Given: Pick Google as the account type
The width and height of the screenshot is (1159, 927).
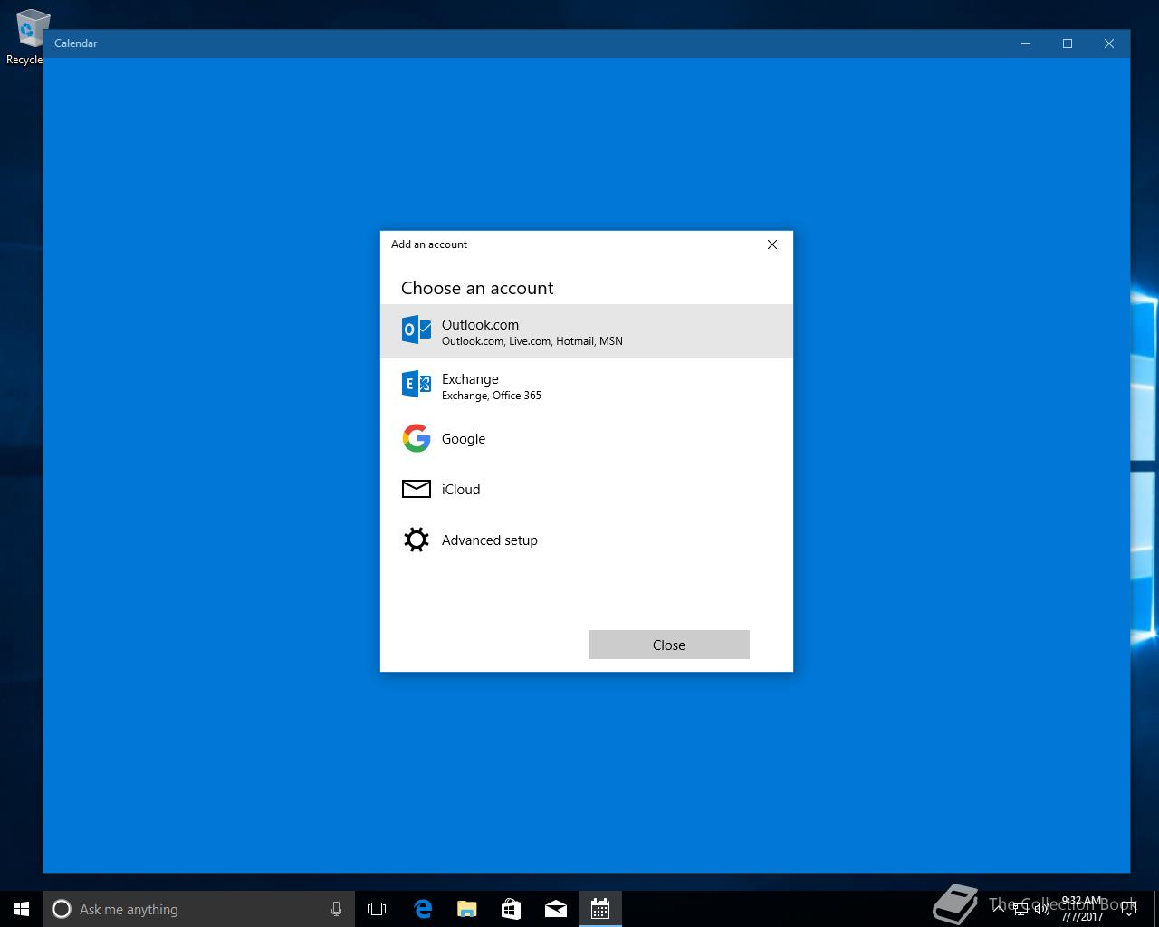Looking at the screenshot, I should [x=587, y=438].
